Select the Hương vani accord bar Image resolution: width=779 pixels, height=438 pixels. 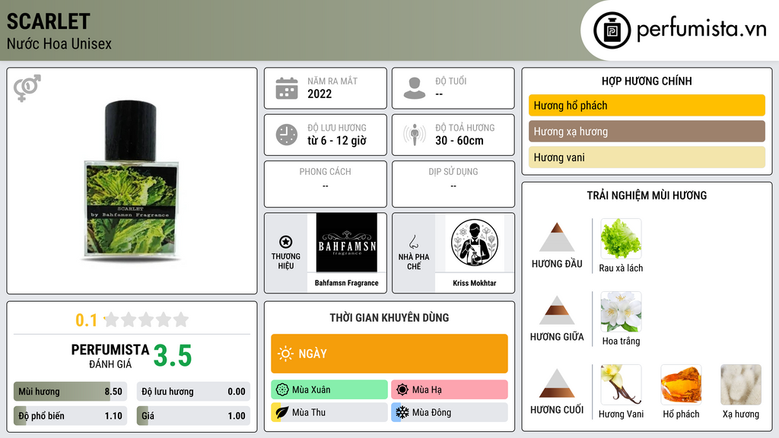tap(647, 157)
